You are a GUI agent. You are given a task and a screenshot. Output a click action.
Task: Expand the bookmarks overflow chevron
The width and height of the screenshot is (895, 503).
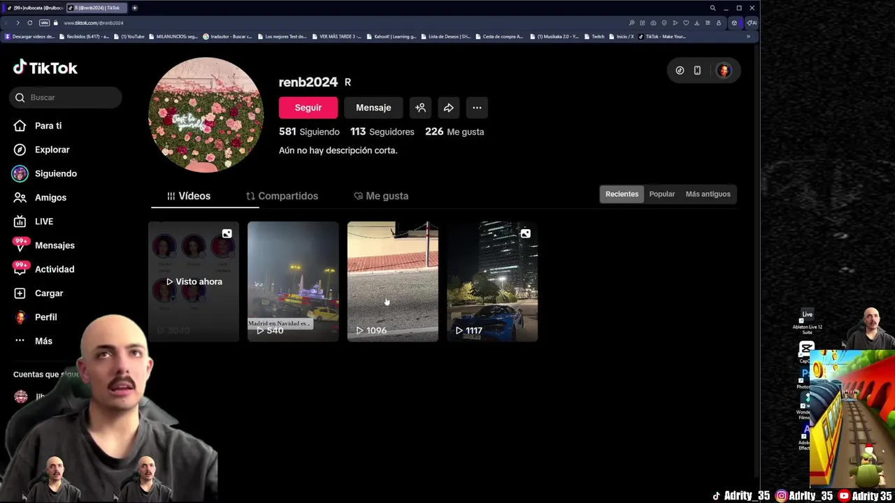coord(748,36)
